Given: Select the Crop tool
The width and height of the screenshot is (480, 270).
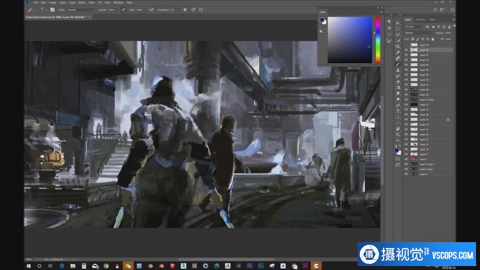Looking at the screenshot, I should coord(398,47).
